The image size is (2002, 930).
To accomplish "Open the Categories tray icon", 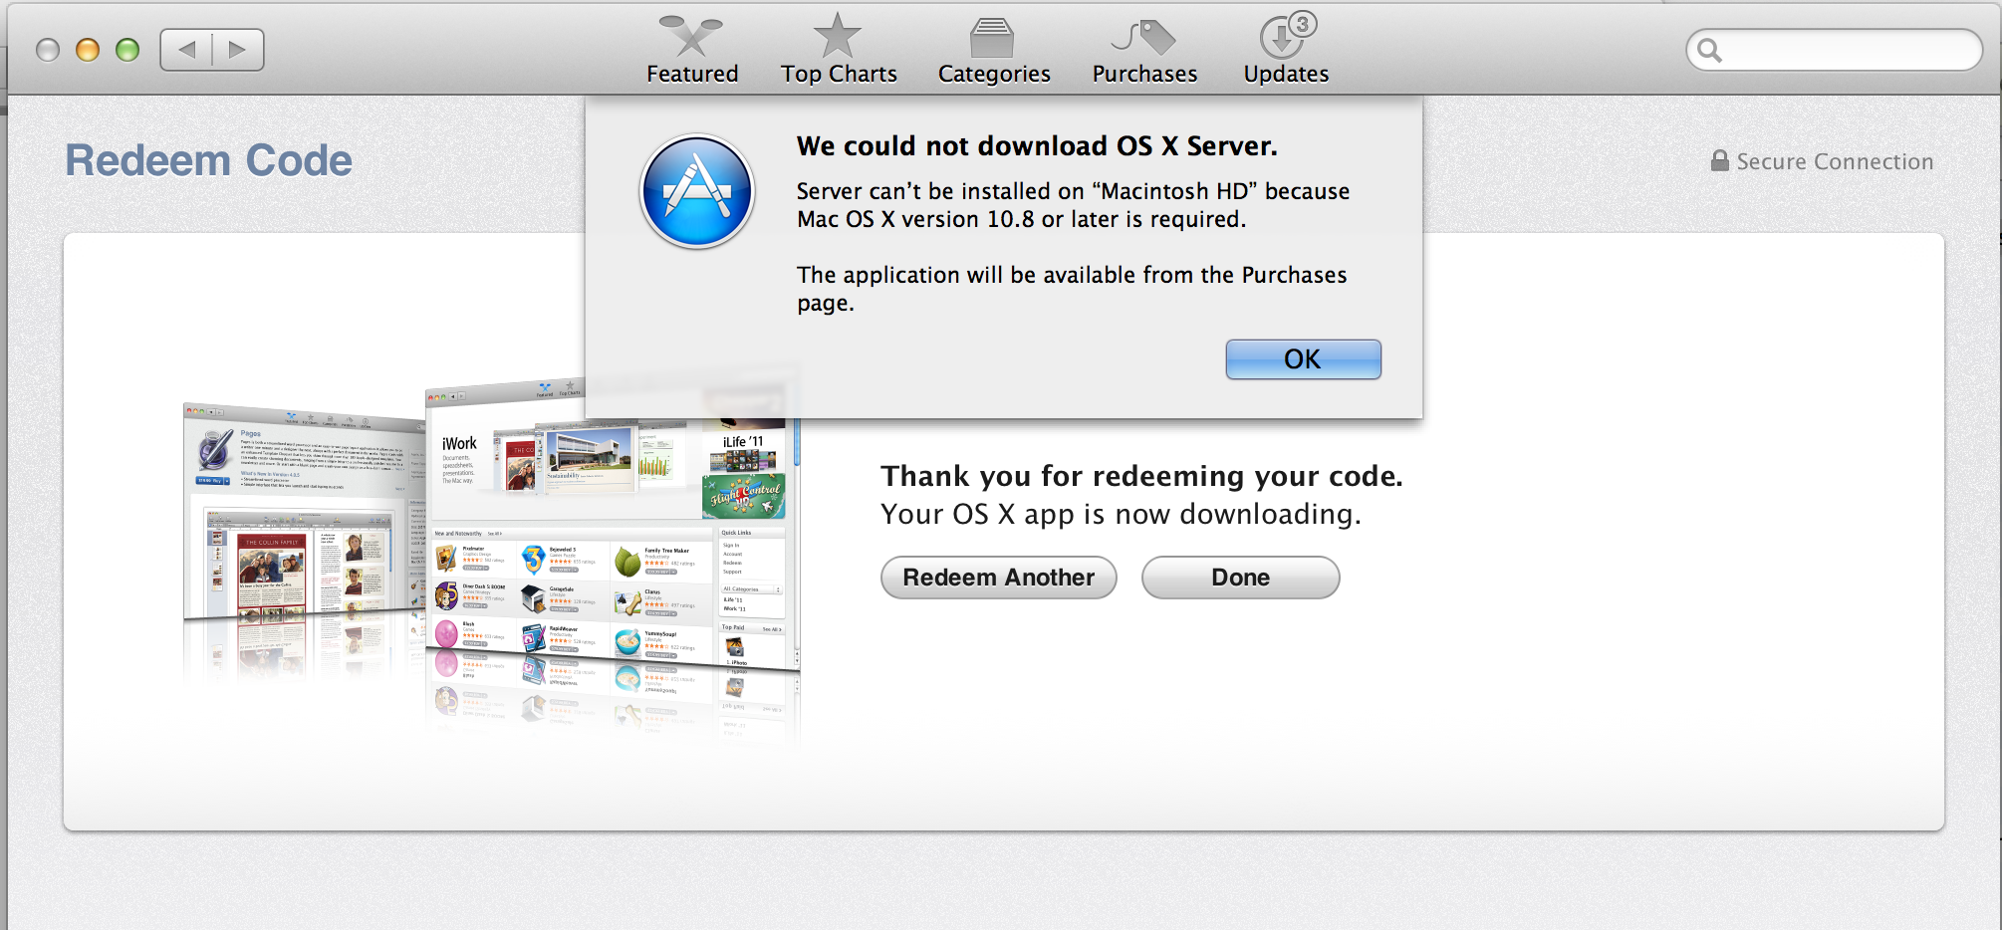I will coord(992,38).
